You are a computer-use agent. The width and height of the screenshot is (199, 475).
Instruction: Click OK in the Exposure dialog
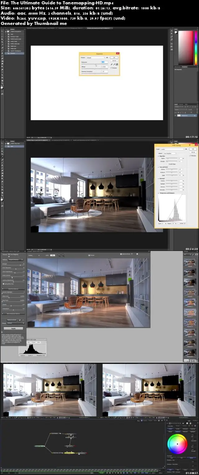tap(114, 57)
